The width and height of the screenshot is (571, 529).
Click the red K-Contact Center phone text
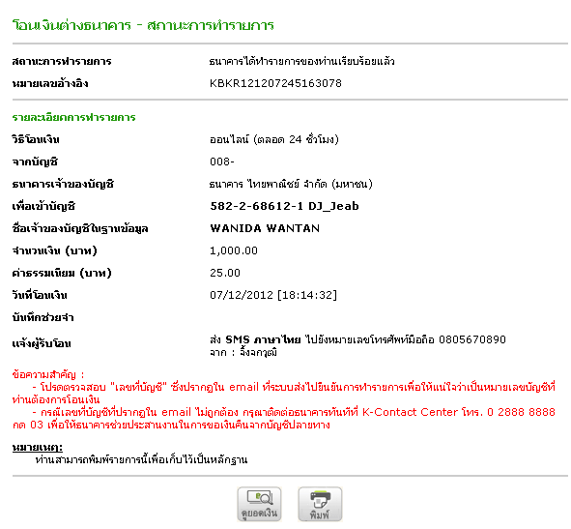[459, 412]
